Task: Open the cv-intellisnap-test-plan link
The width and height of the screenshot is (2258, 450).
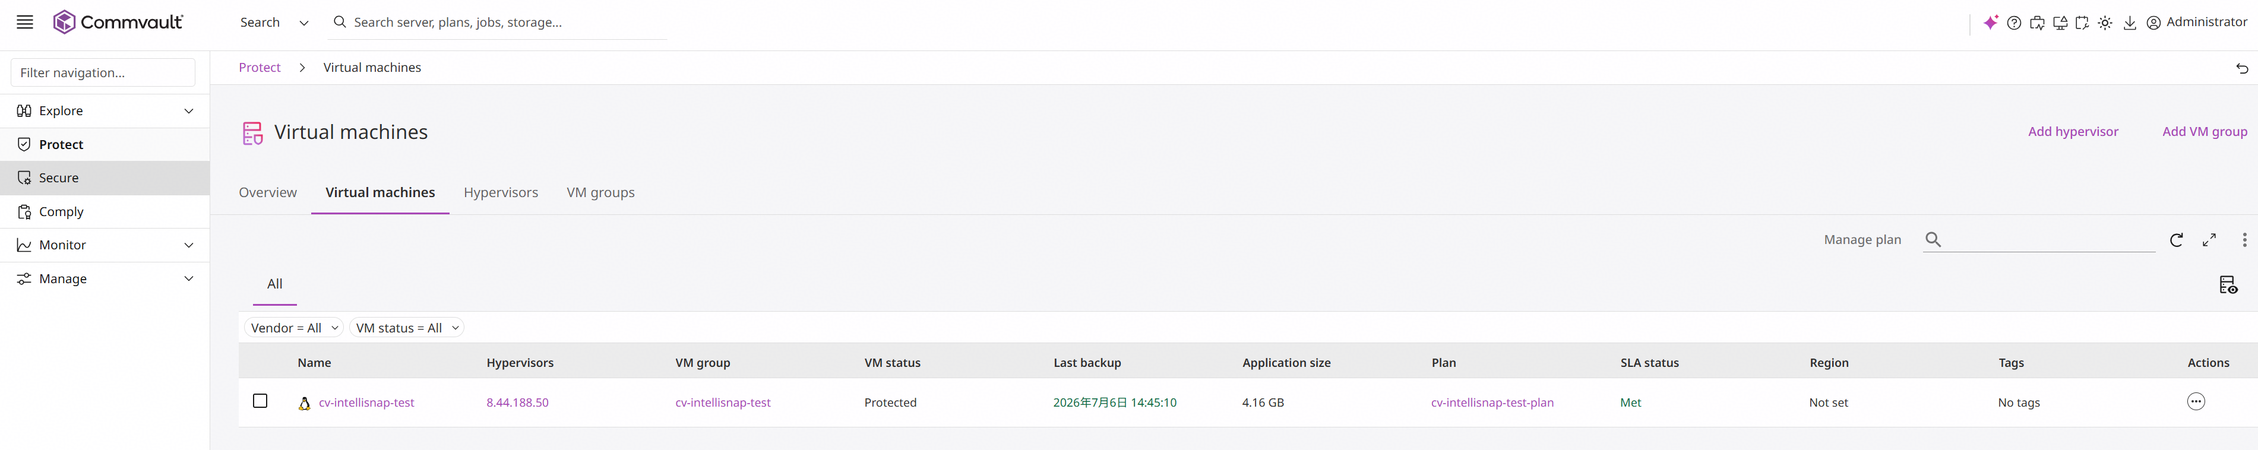Action: tap(1492, 403)
